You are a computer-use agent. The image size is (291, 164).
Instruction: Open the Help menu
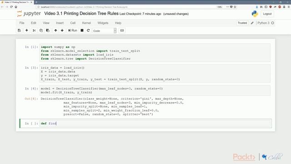coord(118,23)
